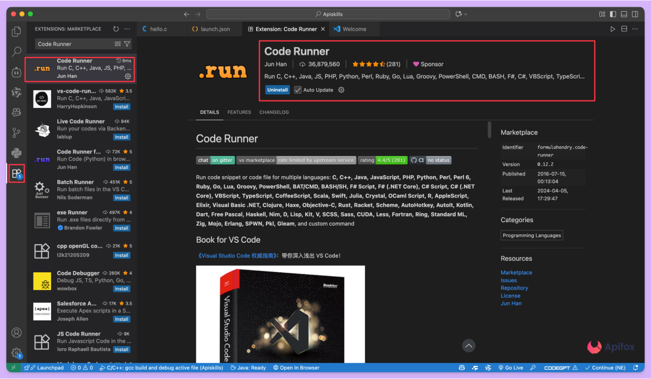The width and height of the screenshot is (651, 379).
Task: Open the editor layout split dropdown
Action: (x=624, y=29)
